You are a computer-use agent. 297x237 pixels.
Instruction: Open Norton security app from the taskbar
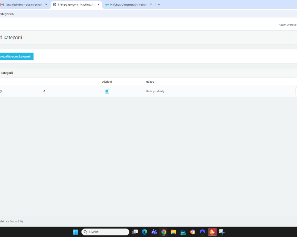click(x=193, y=232)
